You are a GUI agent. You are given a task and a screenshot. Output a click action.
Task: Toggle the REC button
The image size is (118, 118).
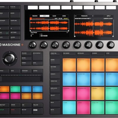point(15,111)
